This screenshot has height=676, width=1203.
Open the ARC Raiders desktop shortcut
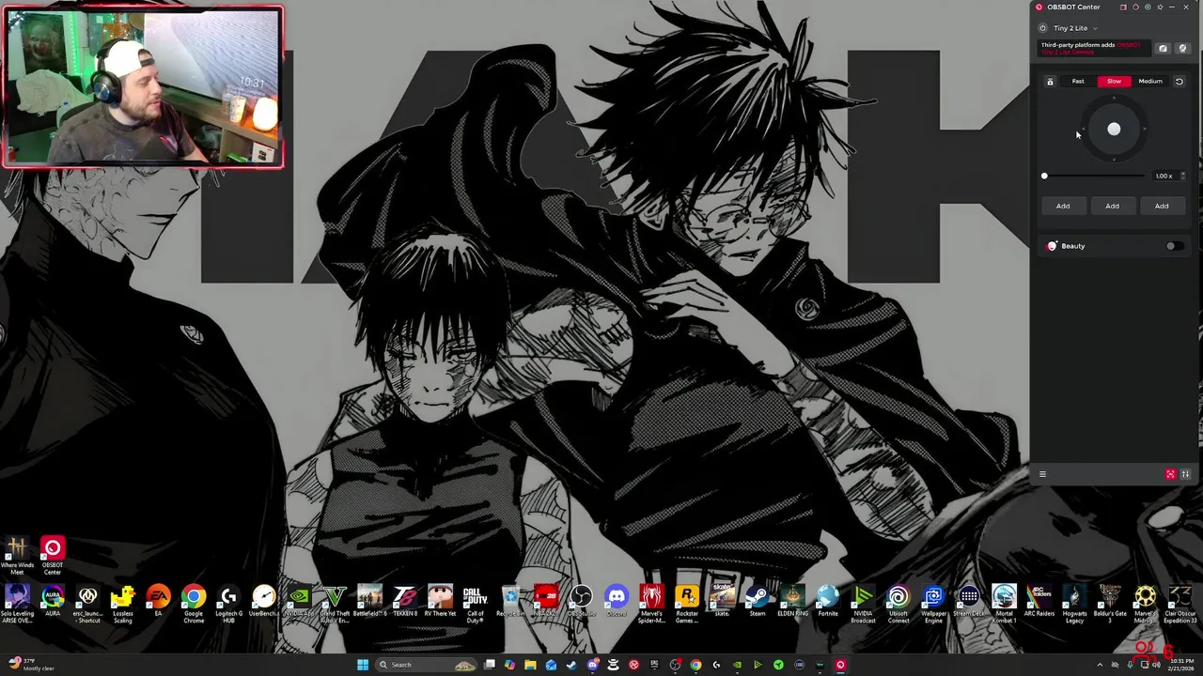1039,601
